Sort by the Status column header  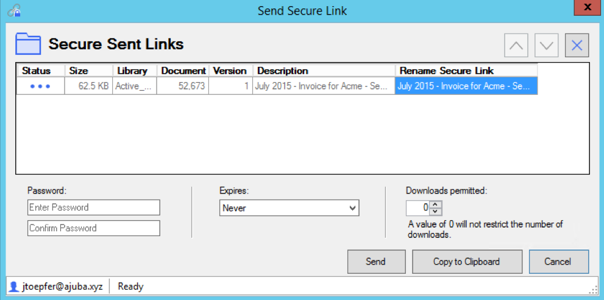37,71
